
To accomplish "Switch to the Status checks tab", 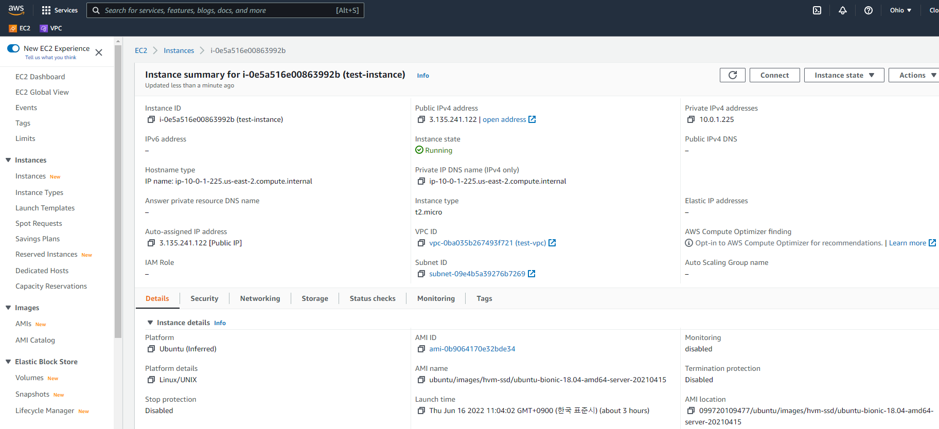I will (x=373, y=298).
